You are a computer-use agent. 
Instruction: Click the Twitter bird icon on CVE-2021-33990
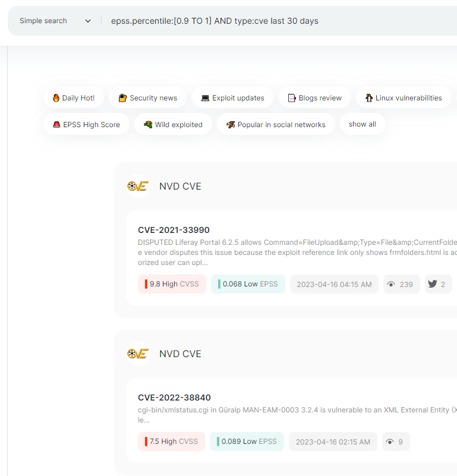[x=433, y=284]
